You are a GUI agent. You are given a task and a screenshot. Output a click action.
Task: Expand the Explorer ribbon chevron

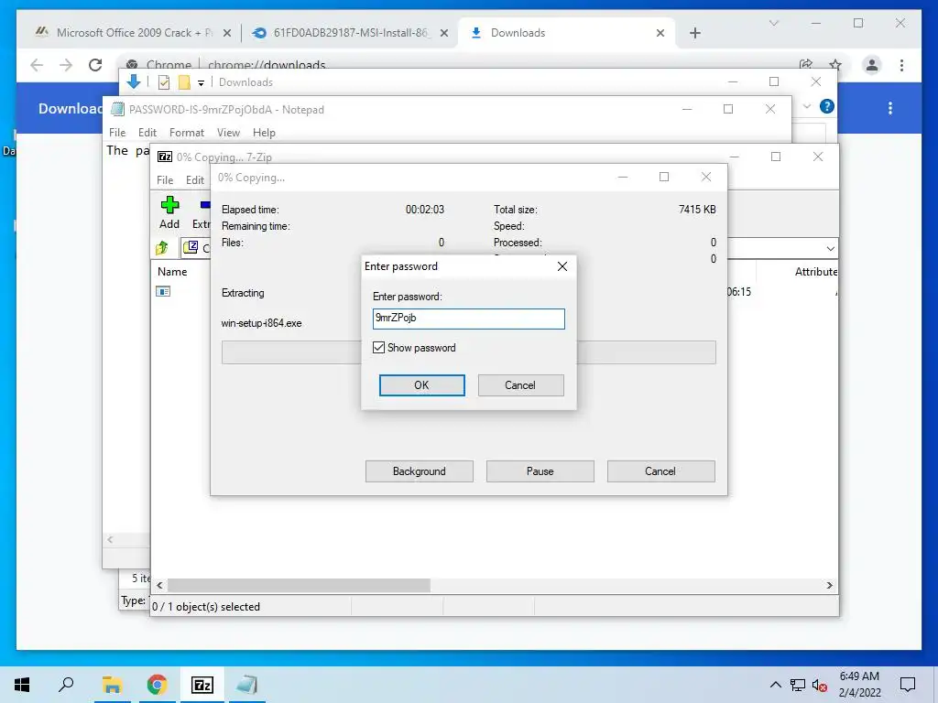click(x=807, y=106)
